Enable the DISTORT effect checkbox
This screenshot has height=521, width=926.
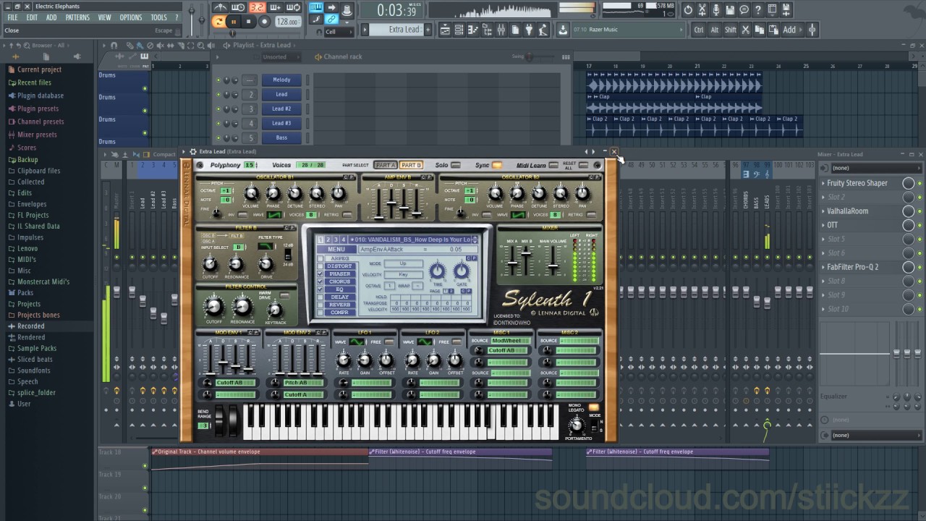pos(320,266)
